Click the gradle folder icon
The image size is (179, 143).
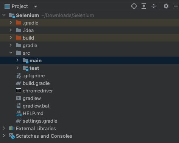click(19, 45)
